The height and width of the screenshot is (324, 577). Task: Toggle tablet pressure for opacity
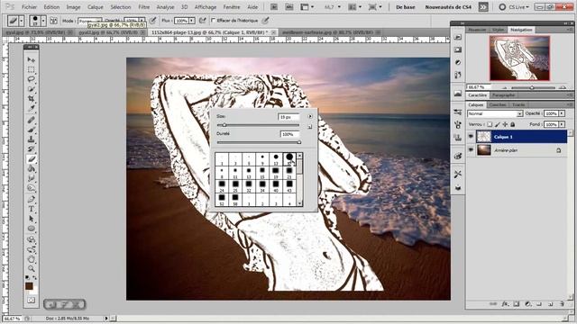[152, 21]
